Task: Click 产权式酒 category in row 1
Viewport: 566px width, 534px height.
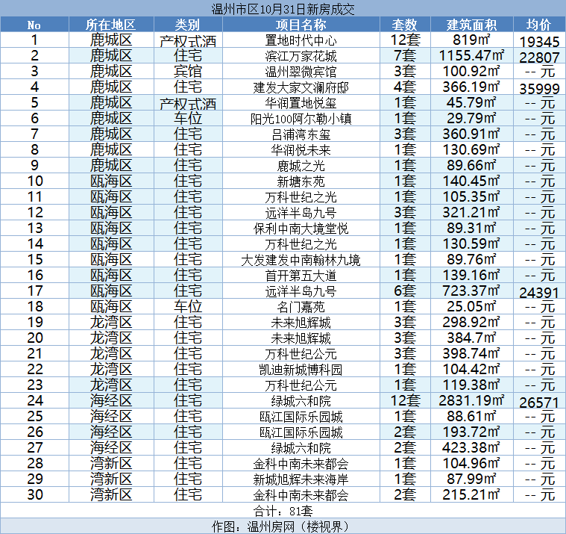Action: (188, 41)
